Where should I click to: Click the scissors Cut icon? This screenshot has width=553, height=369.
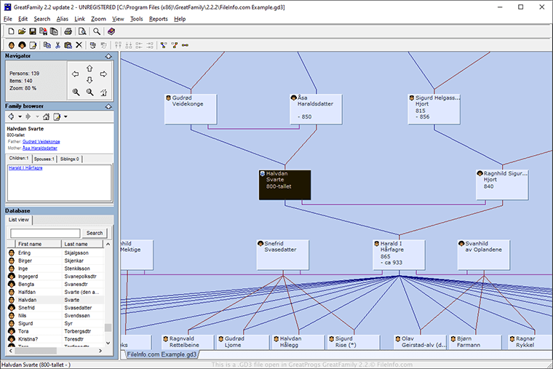[x=57, y=45]
